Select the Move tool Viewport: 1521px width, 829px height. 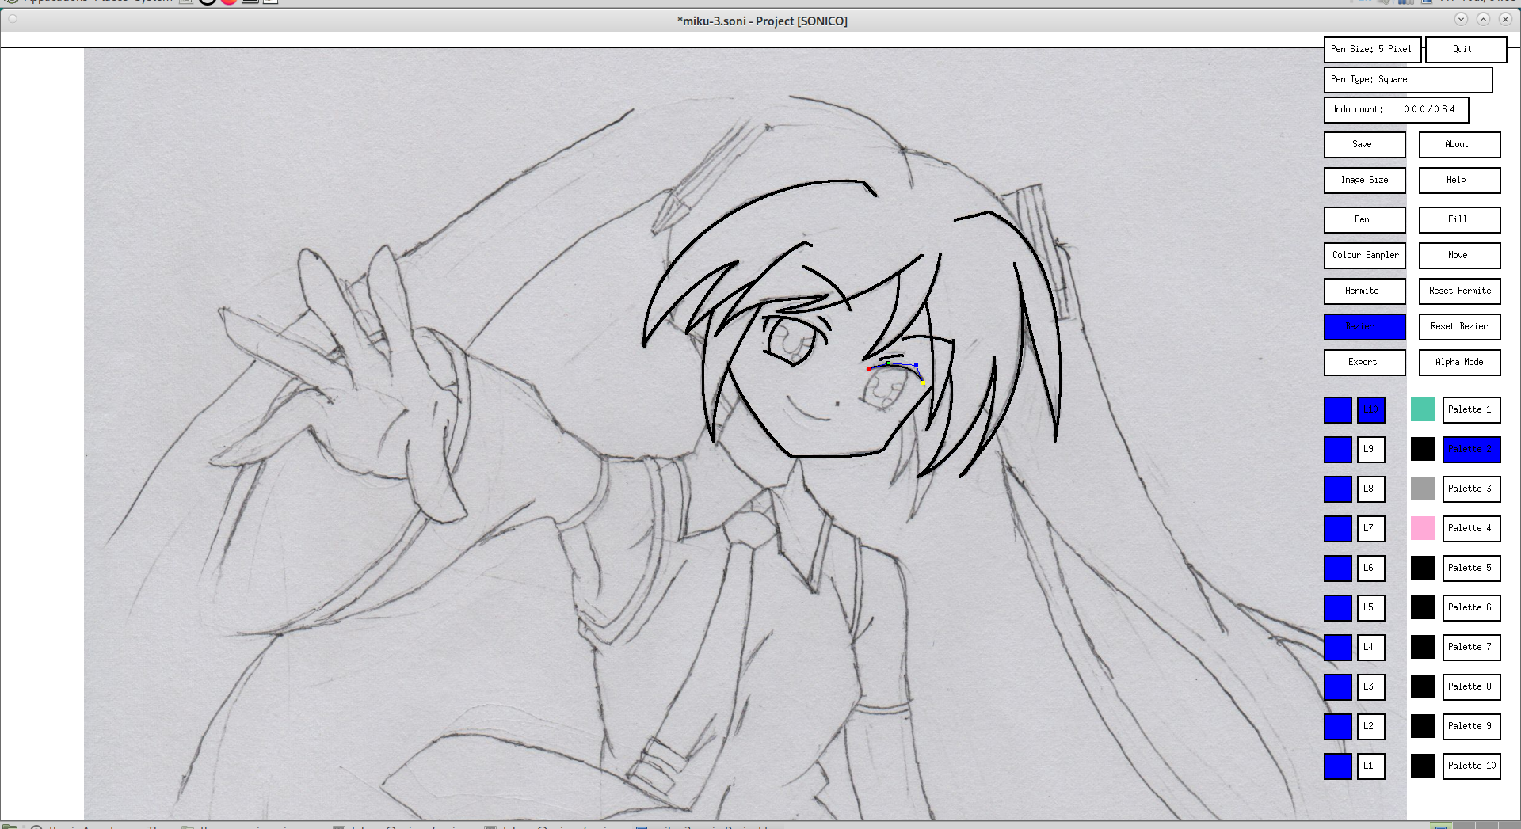pyautogui.click(x=1459, y=255)
